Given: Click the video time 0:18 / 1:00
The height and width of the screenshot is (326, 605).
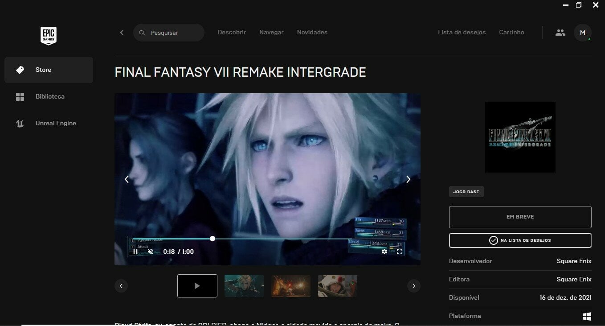Looking at the screenshot, I should click(179, 252).
